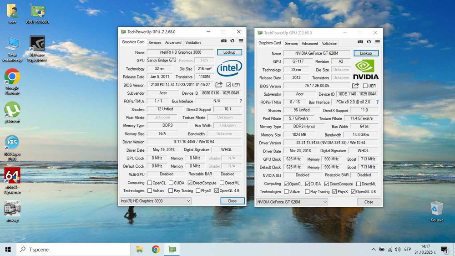Export BIOS share icon in Intel GPU-Z window
455x256 pixels.
[x=219, y=85]
